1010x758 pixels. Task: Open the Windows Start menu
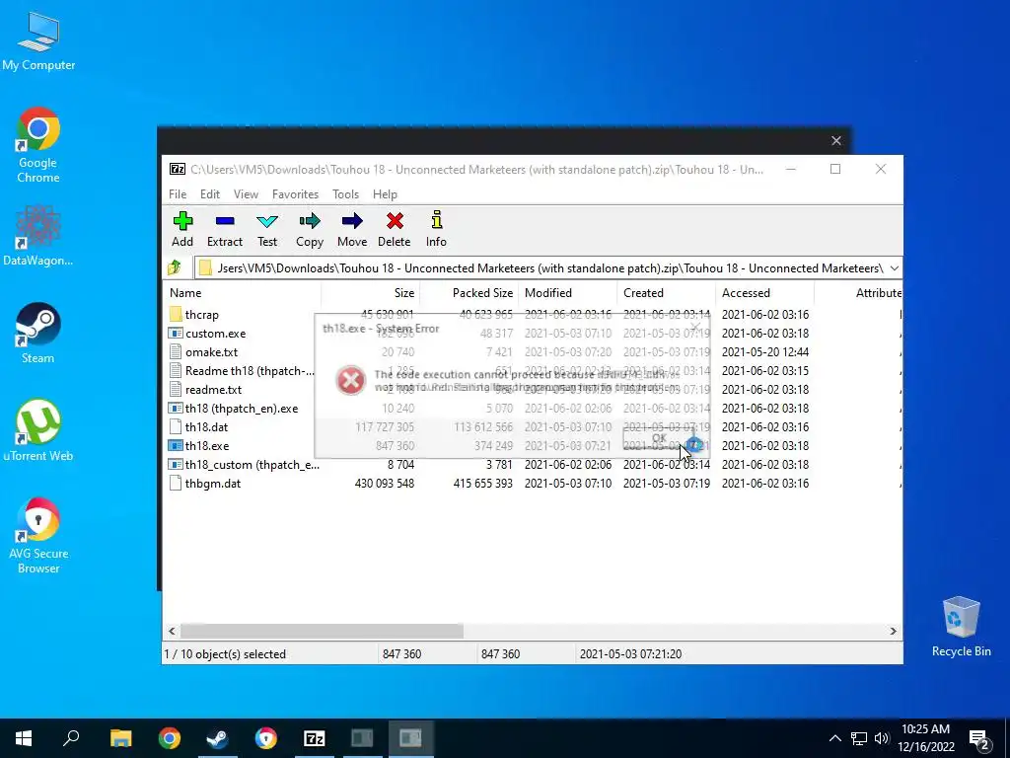pyautogui.click(x=24, y=738)
